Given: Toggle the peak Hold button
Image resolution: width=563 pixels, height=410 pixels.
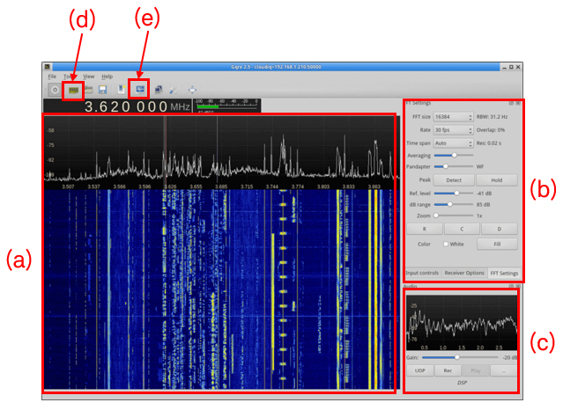Looking at the screenshot, I should [x=497, y=180].
